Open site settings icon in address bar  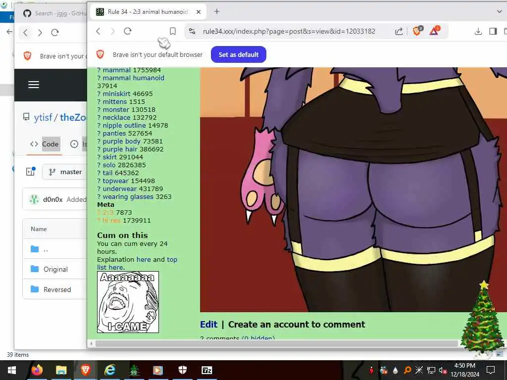click(x=192, y=31)
